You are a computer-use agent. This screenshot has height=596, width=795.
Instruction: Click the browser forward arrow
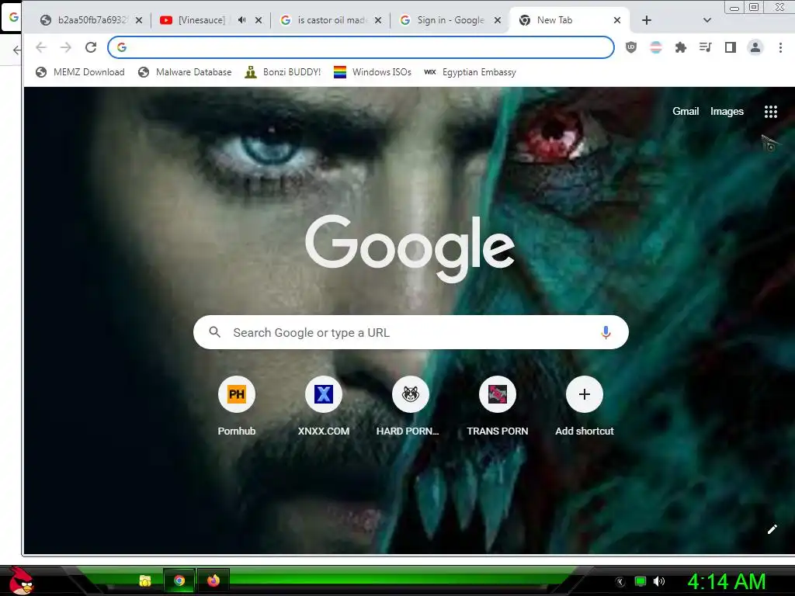coord(66,47)
